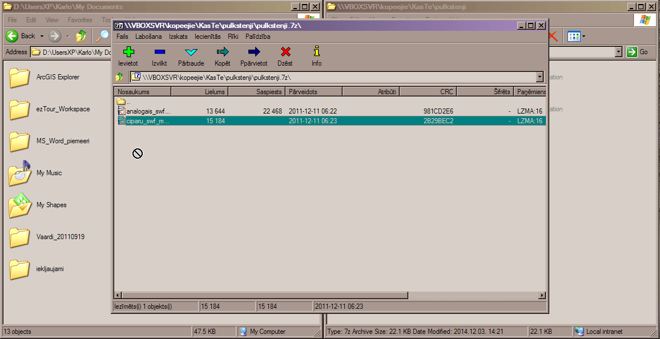Open the iekljaujami folder

coord(19,269)
